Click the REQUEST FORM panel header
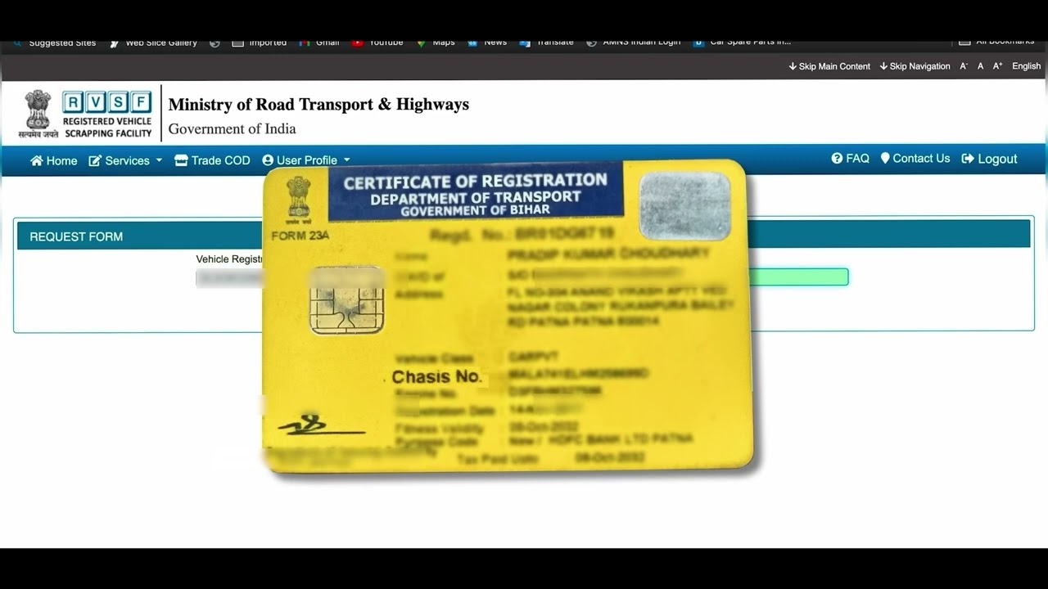Image resolution: width=1048 pixels, height=589 pixels. (x=523, y=236)
